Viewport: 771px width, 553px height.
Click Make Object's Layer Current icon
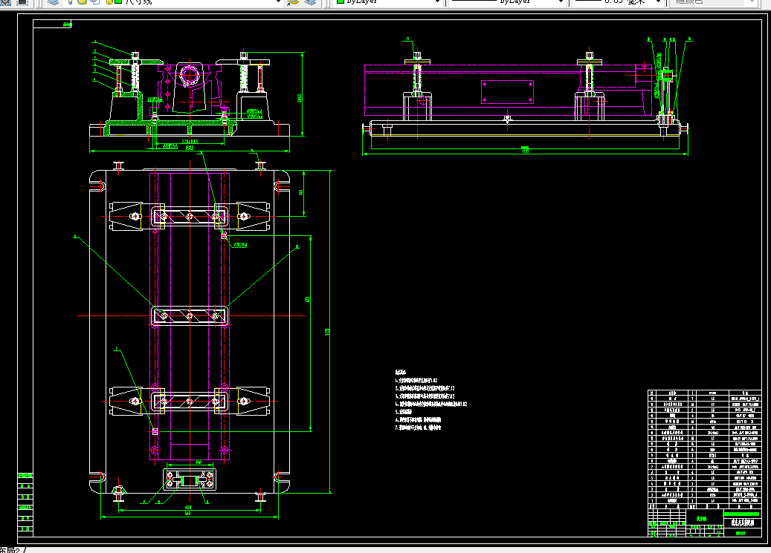click(x=293, y=2)
